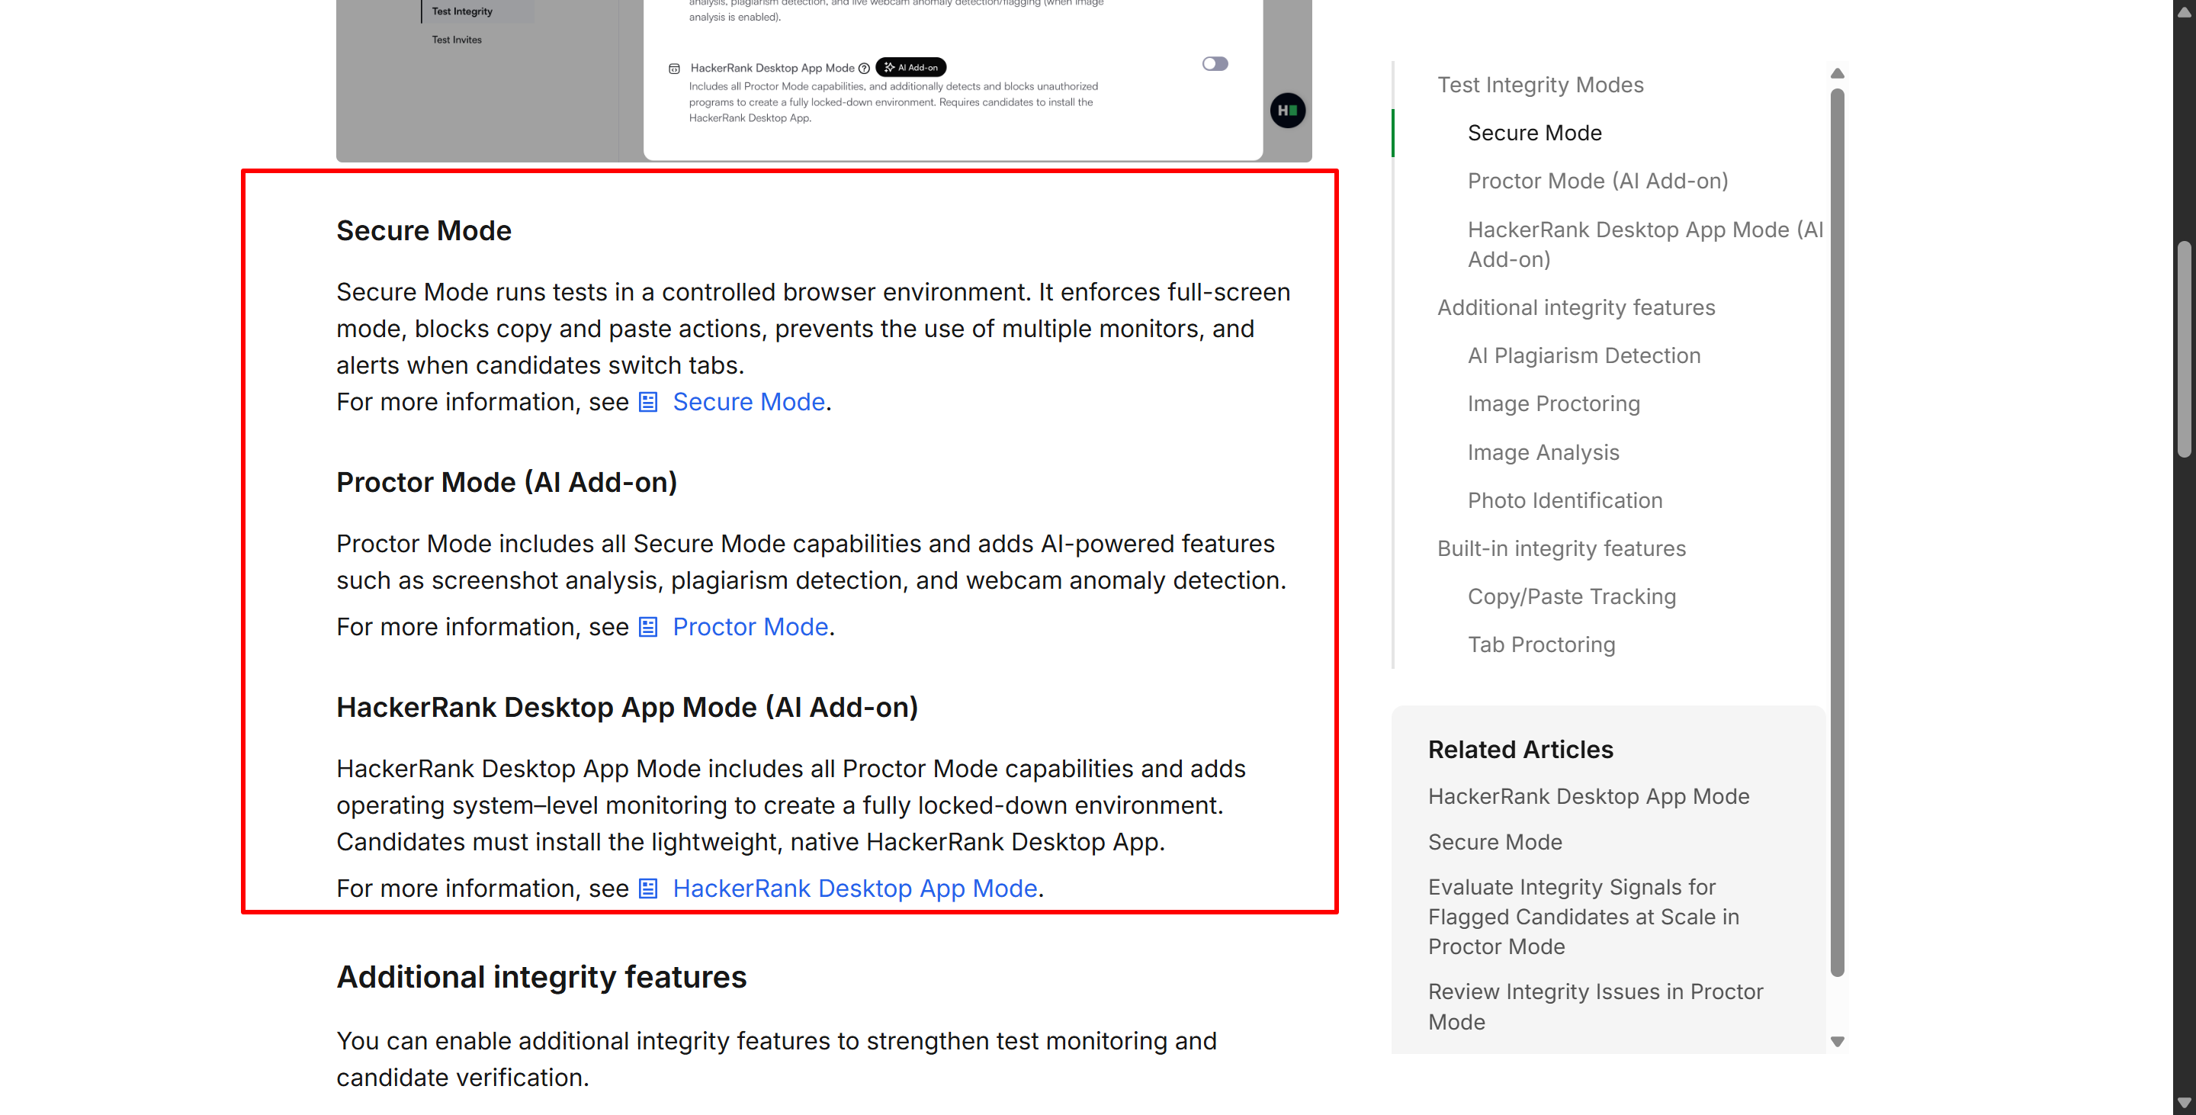This screenshot has width=2196, height=1115.
Task: Click the page scroll up arrow
Action: [2184, 12]
